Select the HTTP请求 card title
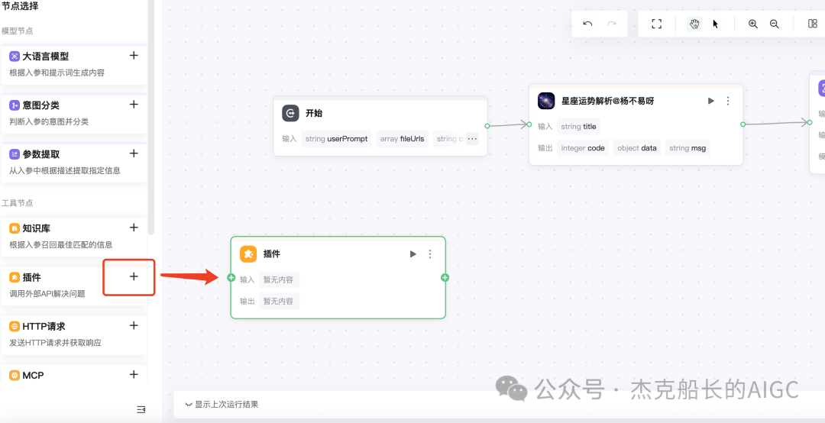825x423 pixels. 44,326
